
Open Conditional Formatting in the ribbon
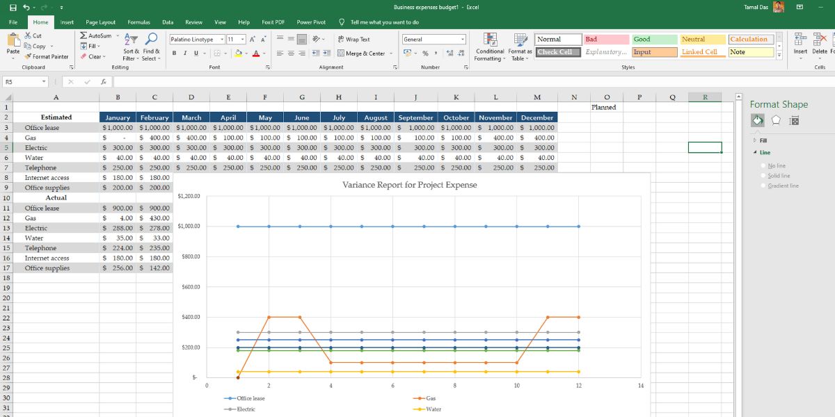(x=490, y=40)
